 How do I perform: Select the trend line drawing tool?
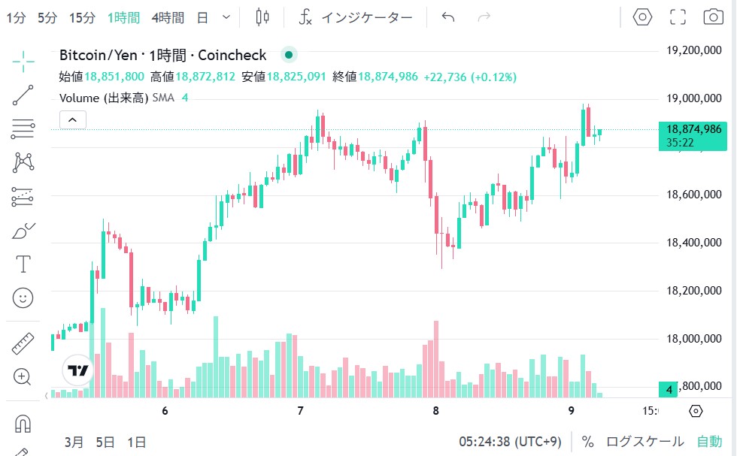pyautogui.click(x=23, y=95)
